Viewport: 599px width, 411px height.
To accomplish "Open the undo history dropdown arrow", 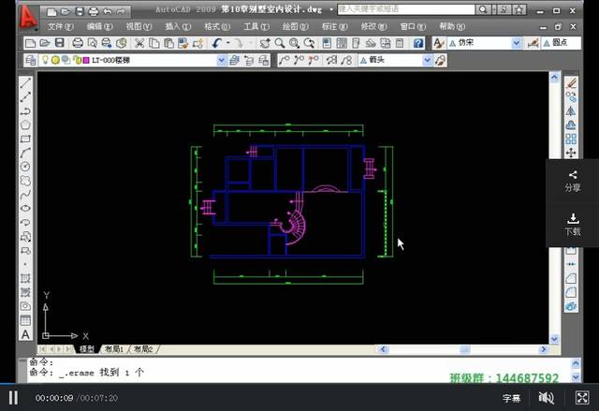I will 228,43.
